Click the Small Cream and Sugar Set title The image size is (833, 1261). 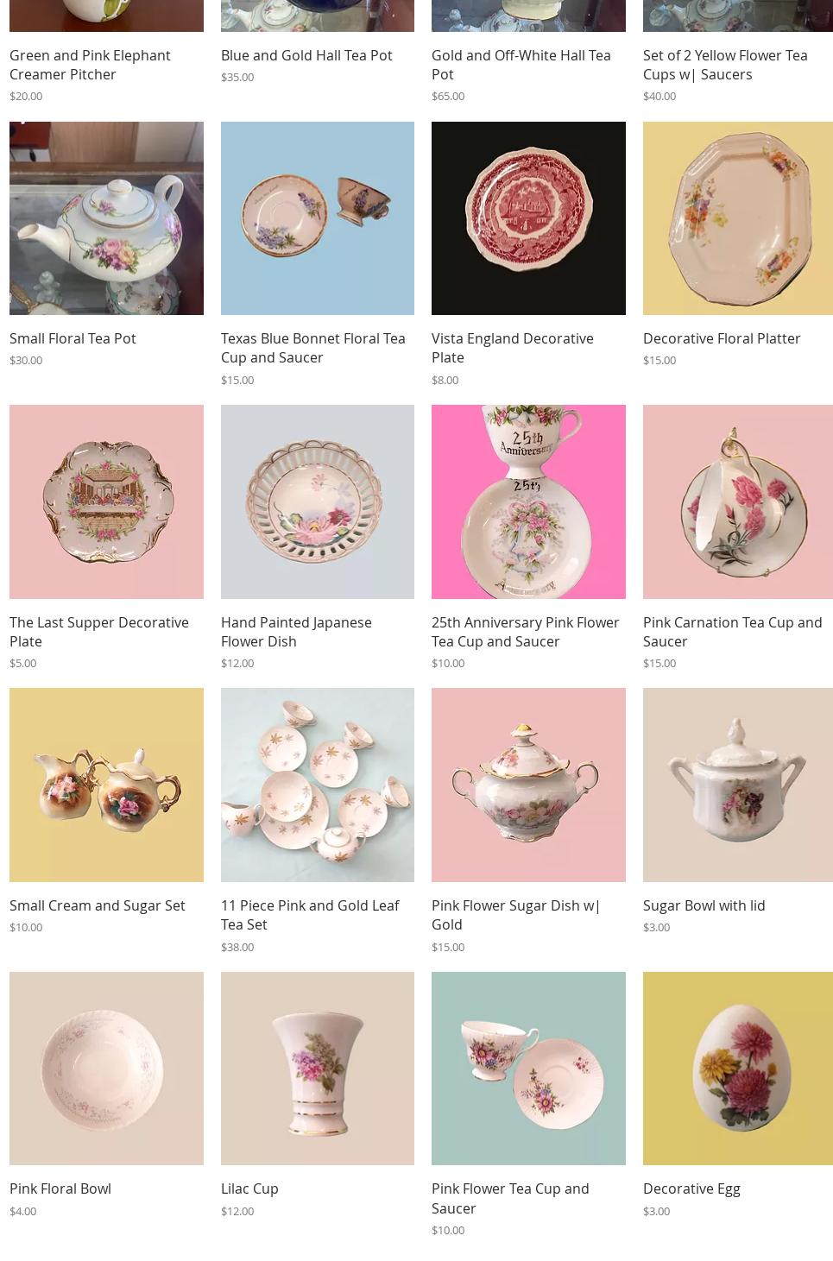point(98,905)
